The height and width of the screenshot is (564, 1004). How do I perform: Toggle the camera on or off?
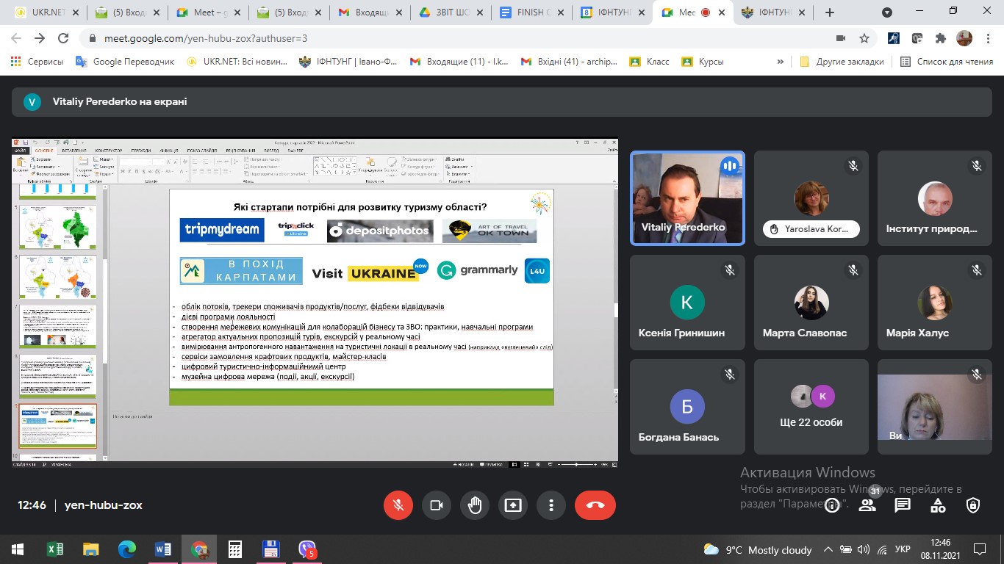(436, 505)
